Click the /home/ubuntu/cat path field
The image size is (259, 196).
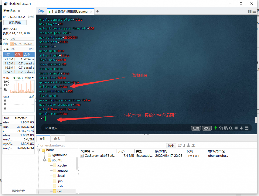(x=101, y=145)
